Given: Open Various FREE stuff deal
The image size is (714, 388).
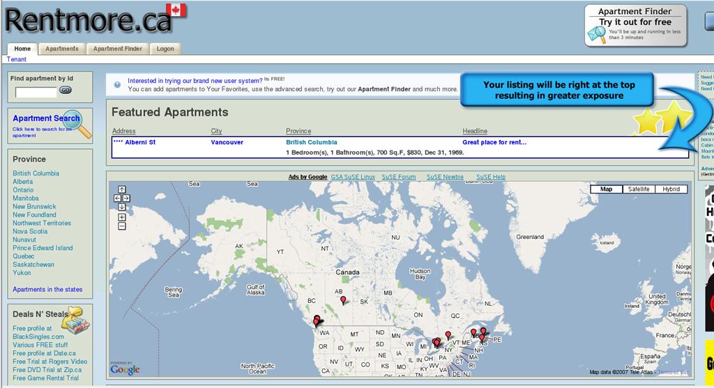Looking at the screenshot, I should (x=40, y=345).
